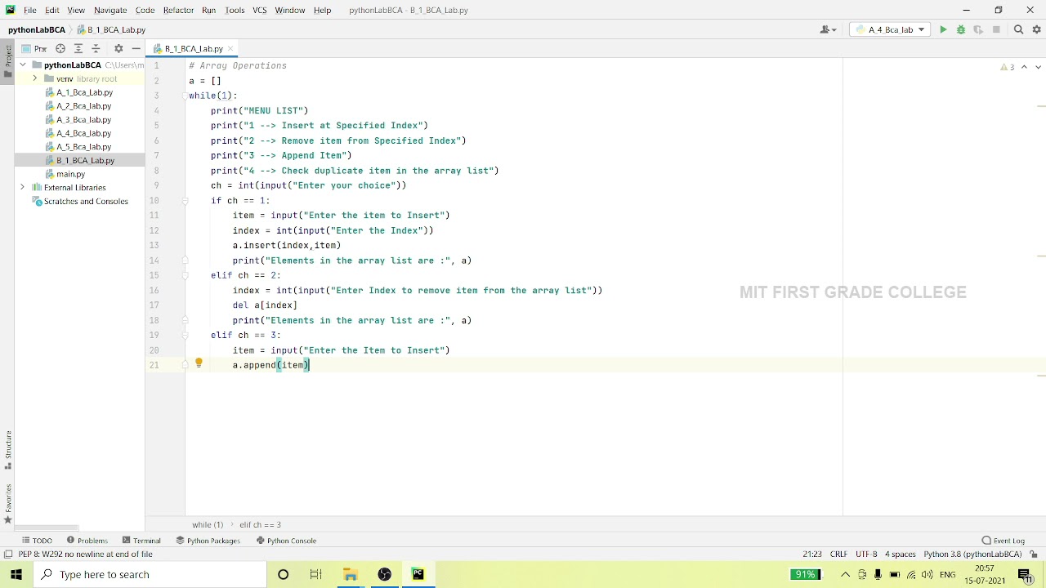Open the Terminal tool window

141,541
